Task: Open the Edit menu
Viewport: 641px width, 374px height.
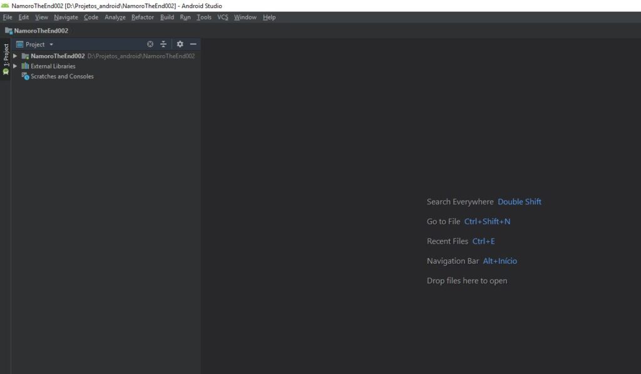Action: [23, 17]
